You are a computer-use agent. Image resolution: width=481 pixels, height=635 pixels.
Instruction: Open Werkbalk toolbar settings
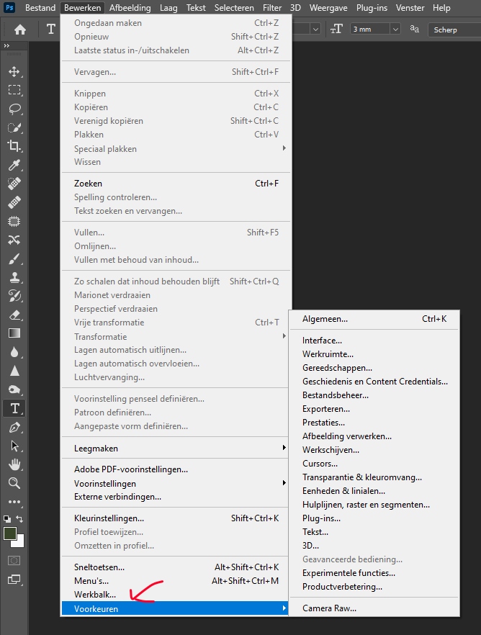tap(175, 594)
